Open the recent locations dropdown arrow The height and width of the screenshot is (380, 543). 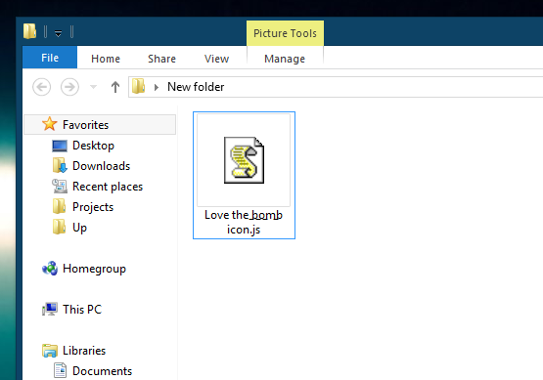click(93, 87)
